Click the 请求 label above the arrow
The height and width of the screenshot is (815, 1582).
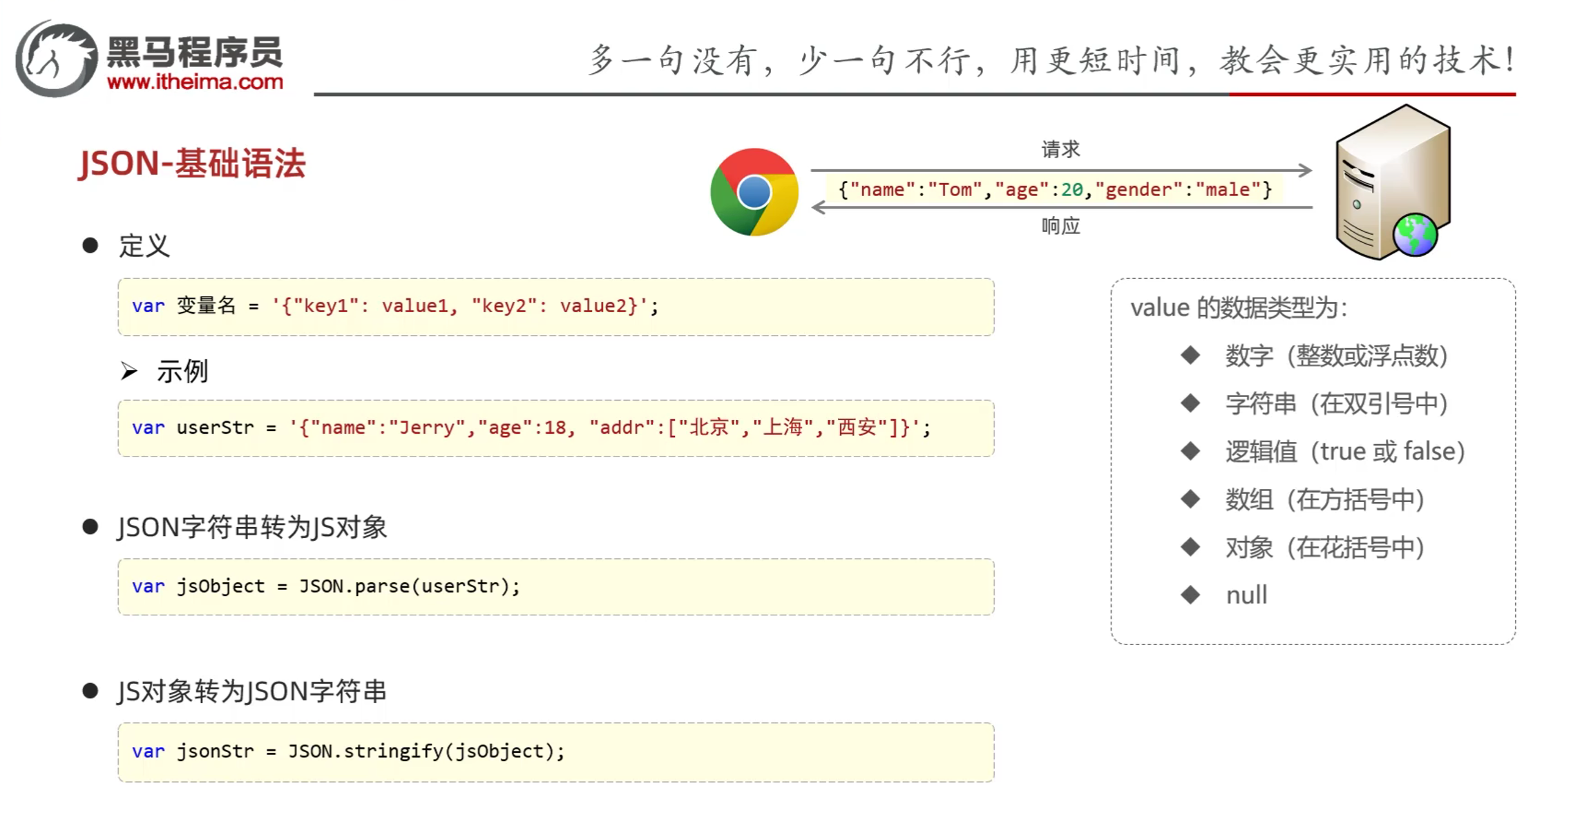click(x=1060, y=148)
